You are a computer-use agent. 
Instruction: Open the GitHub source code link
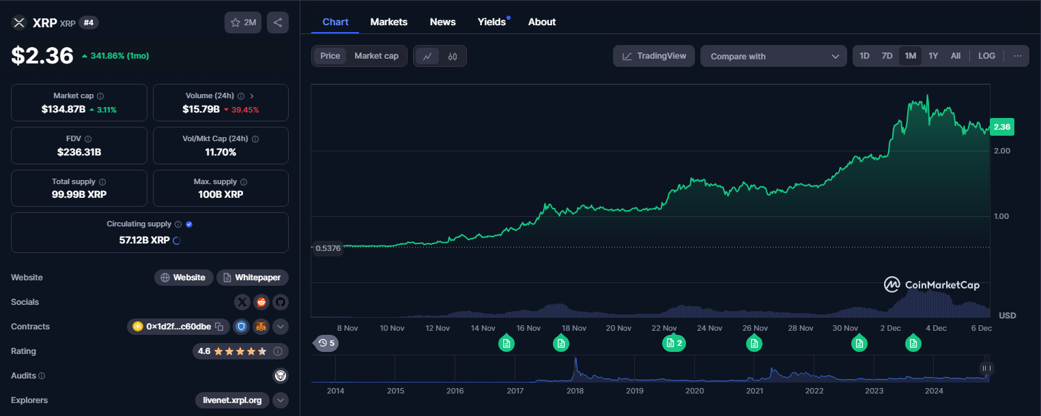[281, 302]
